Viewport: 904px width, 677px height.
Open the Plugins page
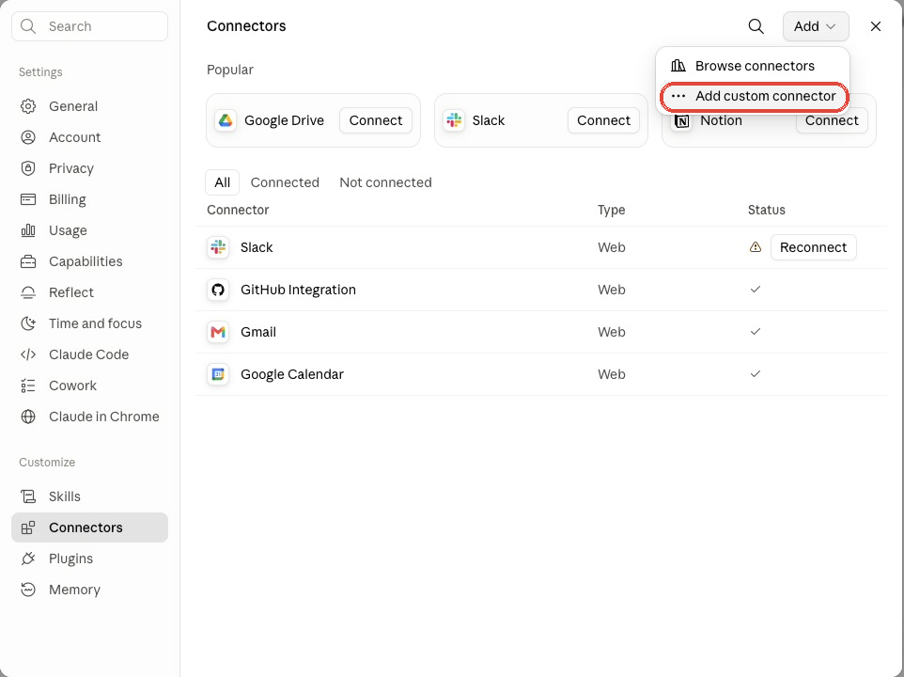(x=89, y=559)
